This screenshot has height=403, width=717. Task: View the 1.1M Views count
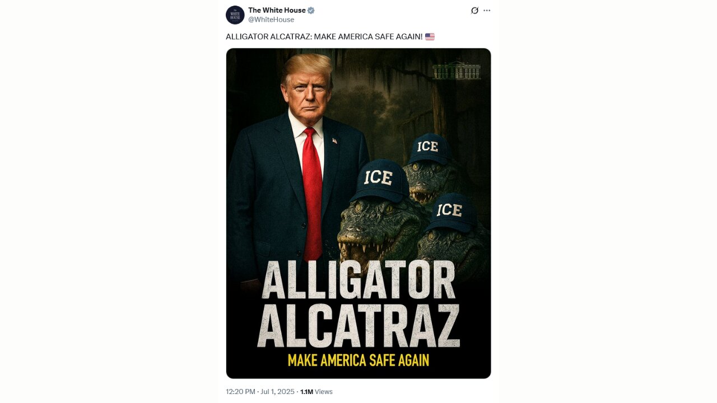click(x=316, y=392)
